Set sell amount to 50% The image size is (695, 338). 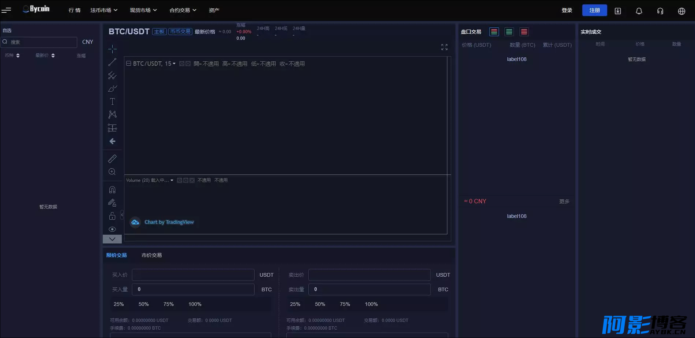click(x=320, y=304)
